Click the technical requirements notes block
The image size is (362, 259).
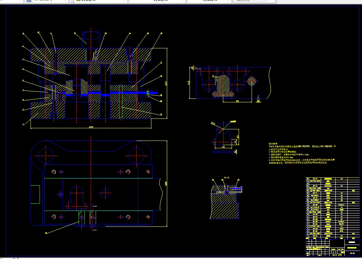coord(302,153)
